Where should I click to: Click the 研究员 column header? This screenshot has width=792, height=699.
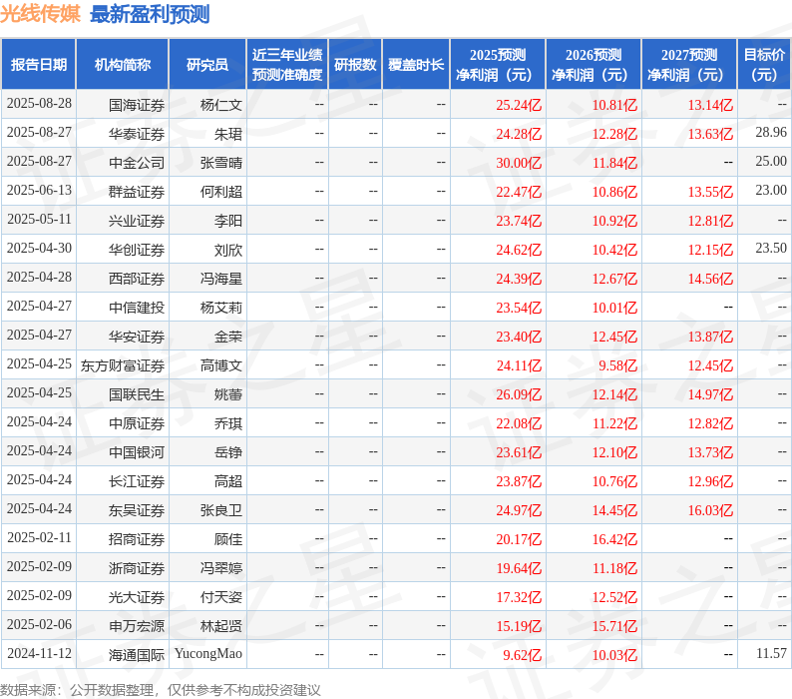207,64
